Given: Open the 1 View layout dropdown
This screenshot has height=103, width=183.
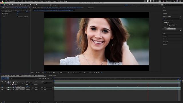Looking at the screenshot, I should coord(85,73).
